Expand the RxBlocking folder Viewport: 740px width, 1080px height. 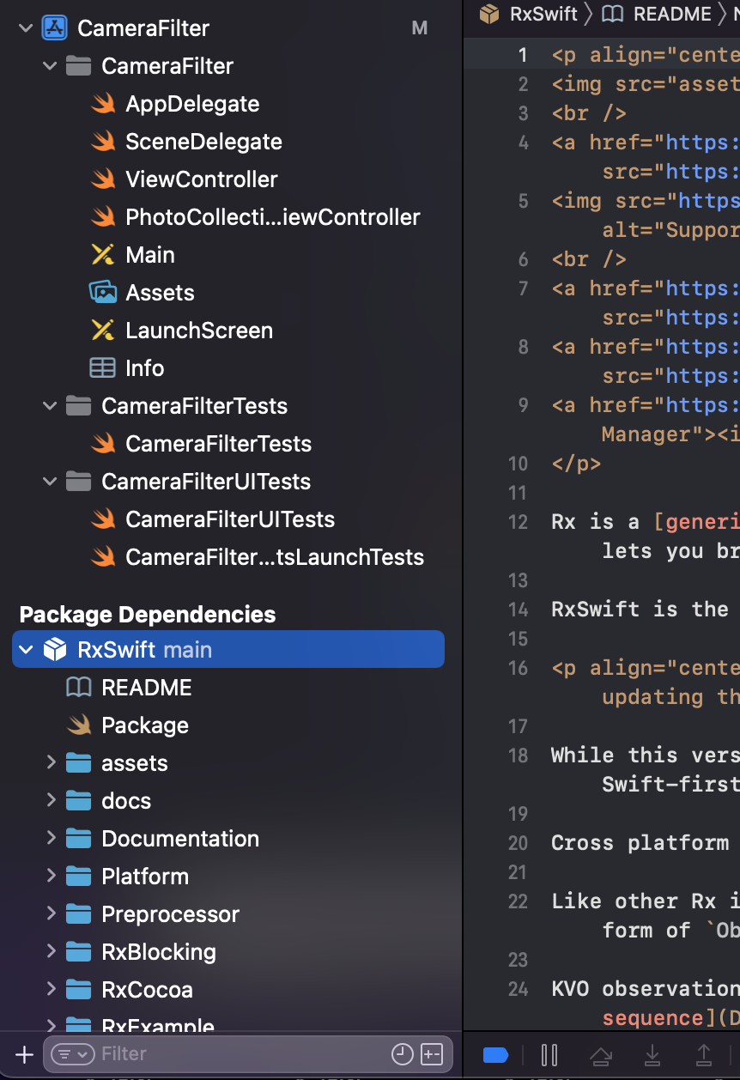[x=51, y=951]
